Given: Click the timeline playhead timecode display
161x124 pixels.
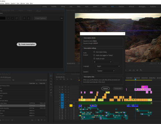Looking at the screenshot, I should [60, 77].
